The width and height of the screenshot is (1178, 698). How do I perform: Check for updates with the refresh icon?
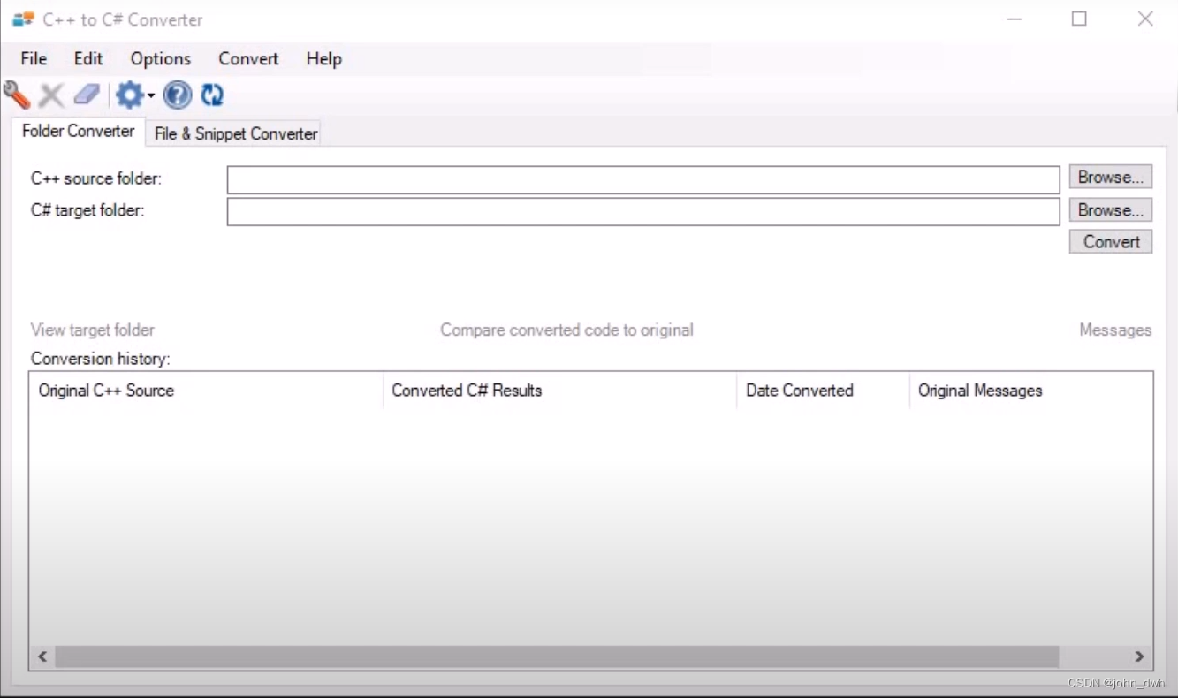point(212,95)
